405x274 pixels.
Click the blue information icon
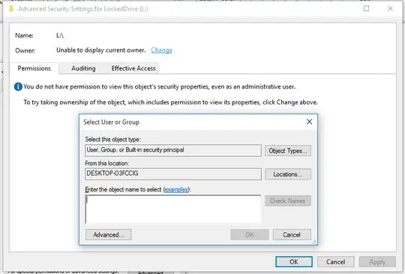click(18, 87)
